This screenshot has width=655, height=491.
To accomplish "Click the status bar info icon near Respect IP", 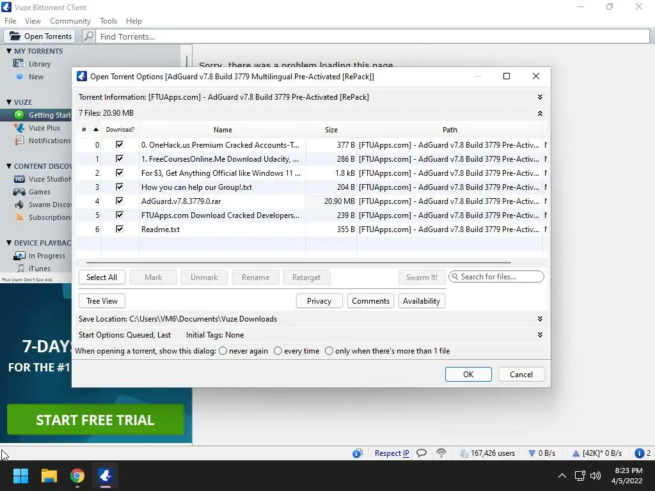I will pyautogui.click(x=357, y=453).
